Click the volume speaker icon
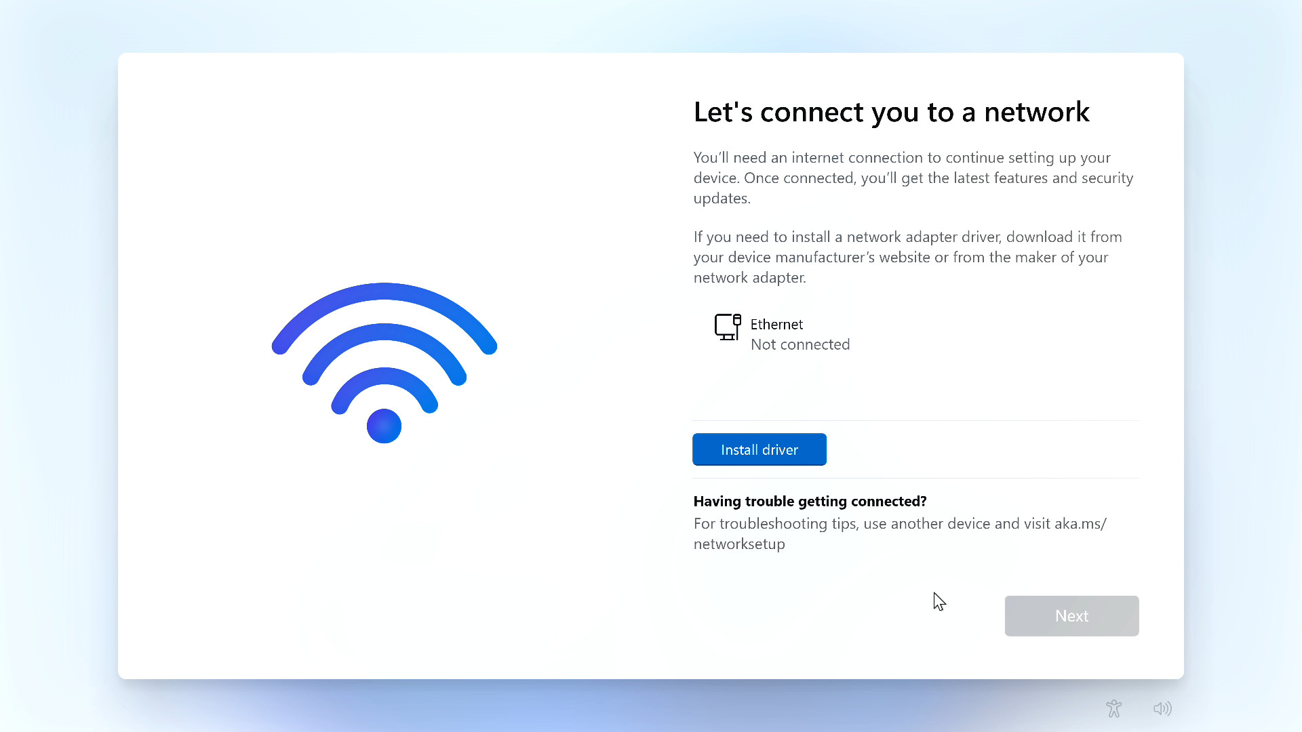Viewport: 1302px width, 732px height. point(1162,708)
